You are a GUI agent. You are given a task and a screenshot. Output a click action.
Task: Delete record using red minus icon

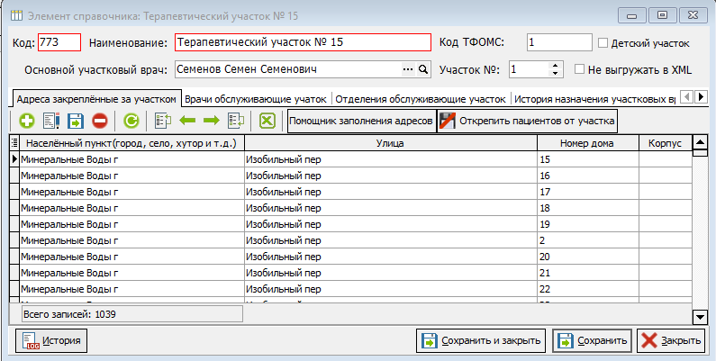[x=100, y=121]
